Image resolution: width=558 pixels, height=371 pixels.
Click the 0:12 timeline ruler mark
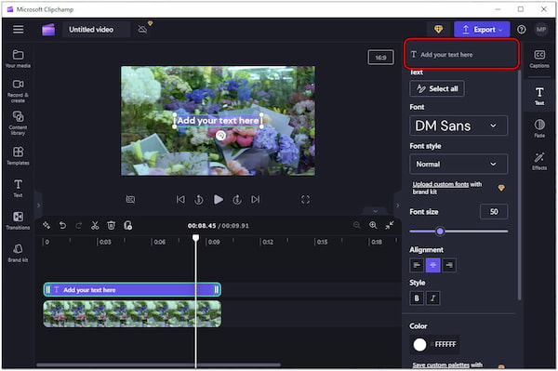(x=267, y=242)
